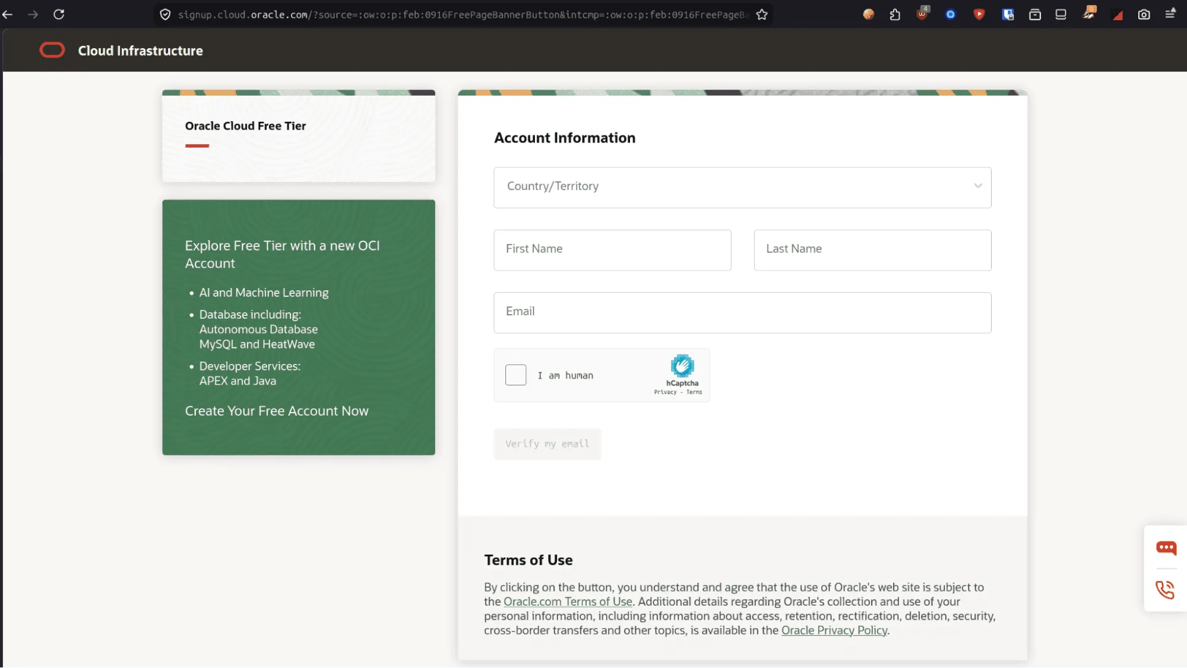The image size is (1187, 668).
Task: Open the archive box toolbar icon
Action: [x=1035, y=14]
